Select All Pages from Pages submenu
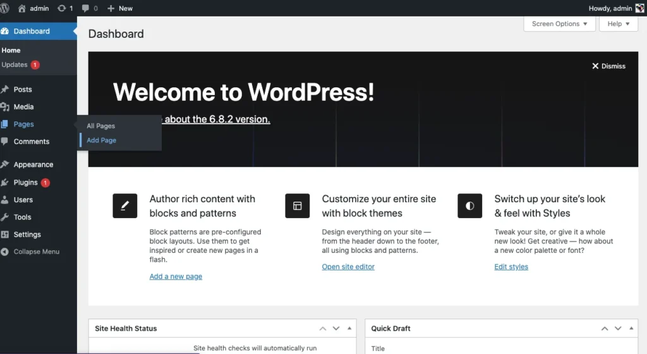 (101, 126)
